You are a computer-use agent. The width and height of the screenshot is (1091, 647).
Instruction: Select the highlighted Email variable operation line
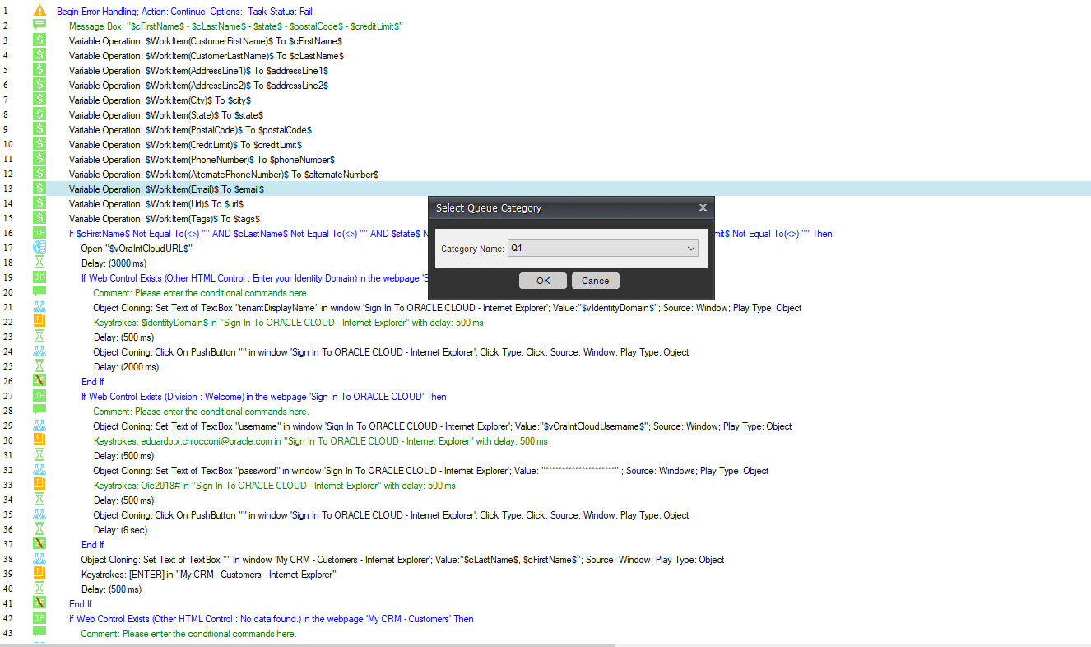(545, 189)
